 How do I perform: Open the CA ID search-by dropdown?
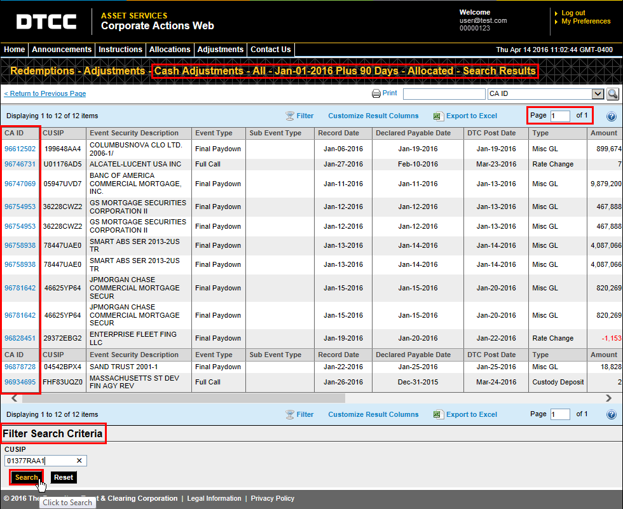(598, 93)
